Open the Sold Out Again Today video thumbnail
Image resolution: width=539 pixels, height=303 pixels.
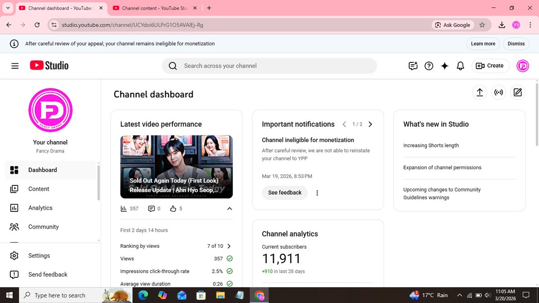(x=177, y=167)
